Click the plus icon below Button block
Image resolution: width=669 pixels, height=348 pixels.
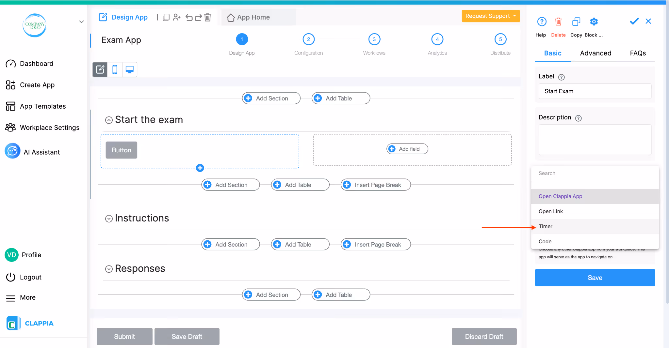click(200, 168)
